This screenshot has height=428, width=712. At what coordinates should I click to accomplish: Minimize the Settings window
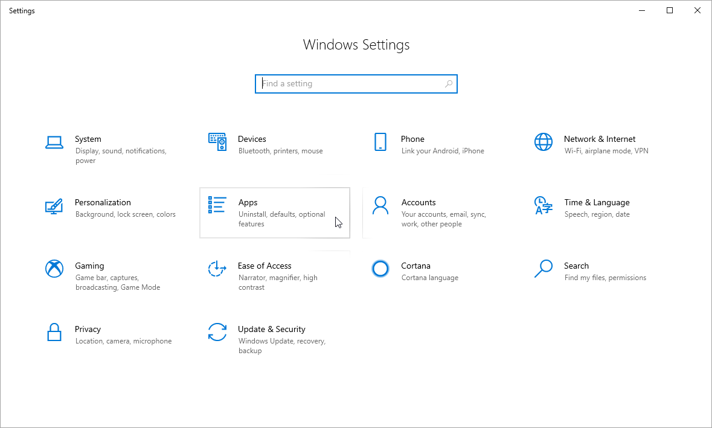[642, 10]
